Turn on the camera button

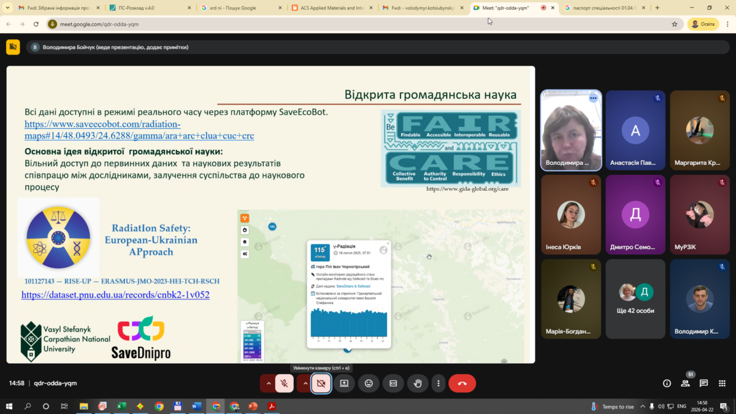tap(320, 383)
